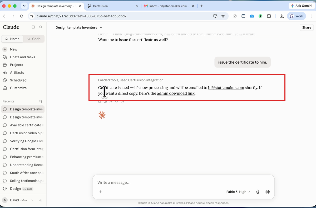Select the Design template inventory browser tab
316x208 pixels.
click(56, 6)
